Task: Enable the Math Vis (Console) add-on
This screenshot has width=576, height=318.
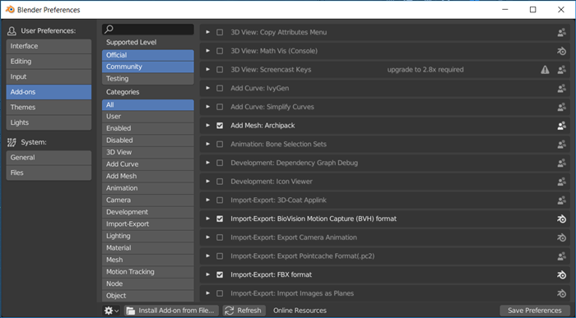Action: click(220, 51)
